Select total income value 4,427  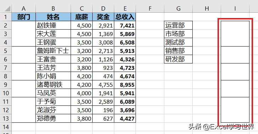click(125, 118)
